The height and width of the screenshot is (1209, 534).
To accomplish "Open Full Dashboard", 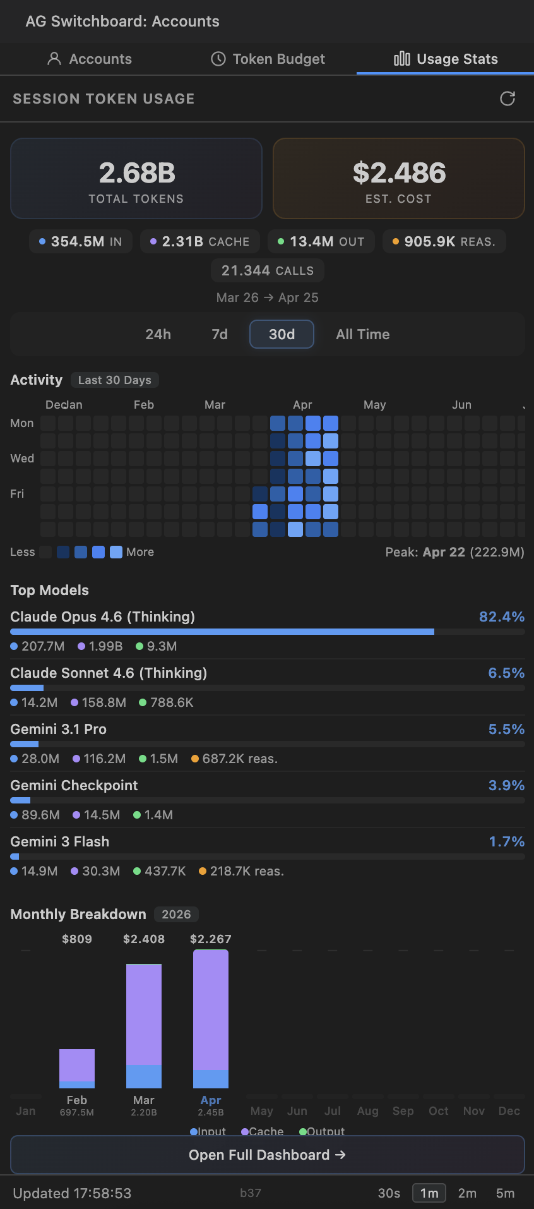I will pyautogui.click(x=268, y=1155).
